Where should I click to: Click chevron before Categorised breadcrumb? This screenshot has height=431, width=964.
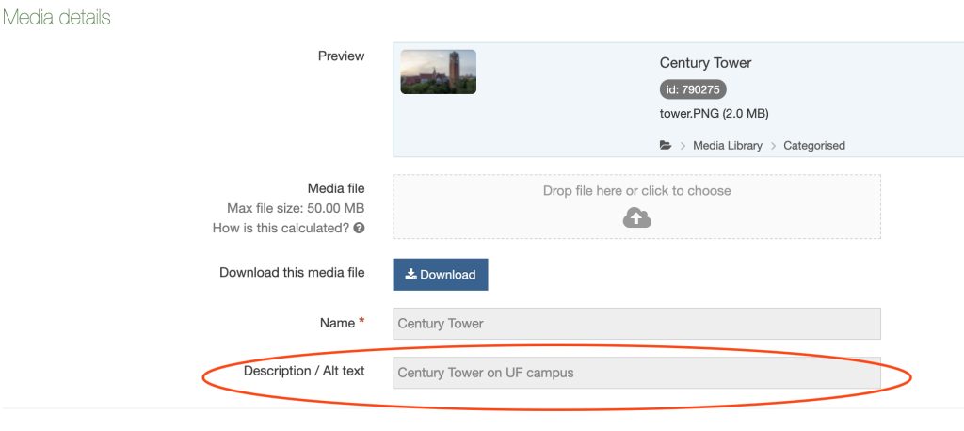point(773,146)
